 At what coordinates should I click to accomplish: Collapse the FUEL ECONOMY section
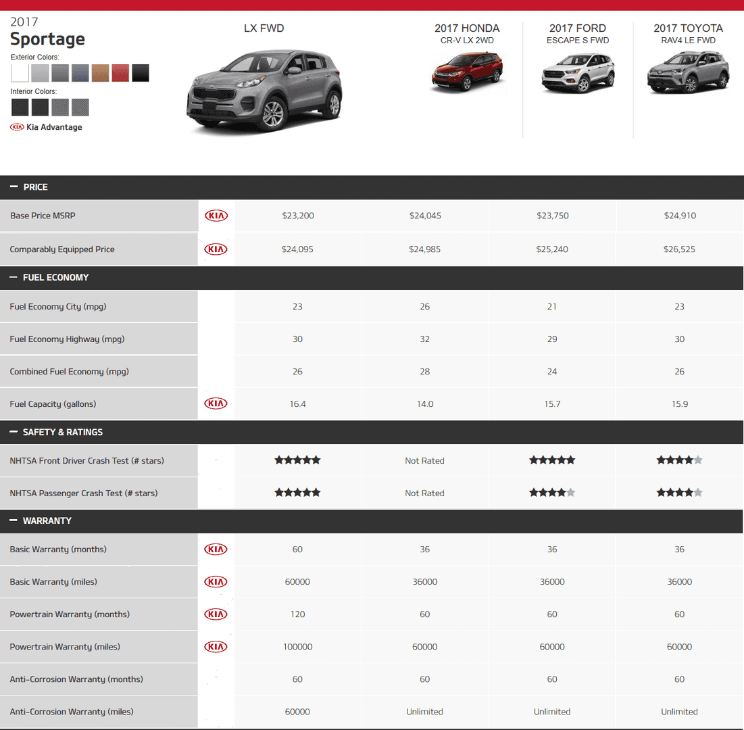(x=14, y=277)
